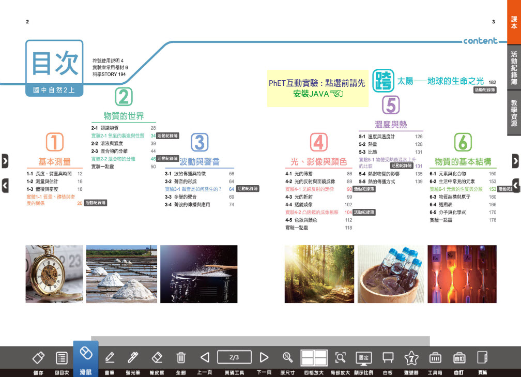
Task: Open the 2/3 page number tool
Action: [234, 357]
